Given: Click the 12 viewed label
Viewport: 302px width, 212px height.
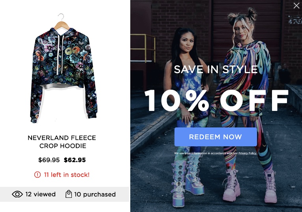Looking at the screenshot, I should tap(40, 194).
